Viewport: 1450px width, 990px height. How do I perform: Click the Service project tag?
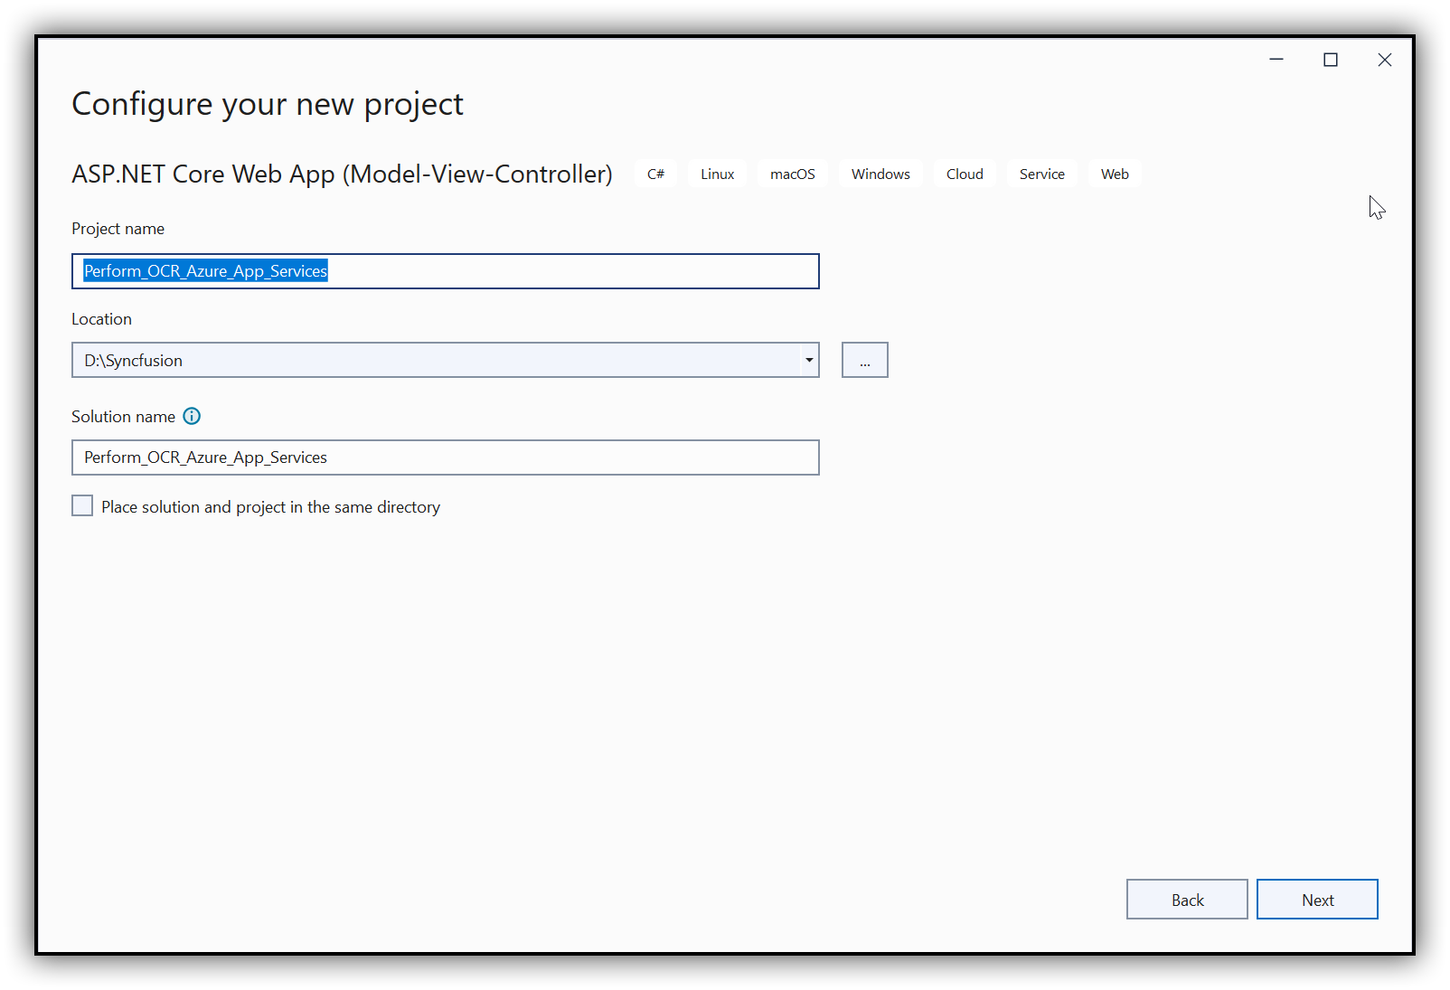(1041, 174)
